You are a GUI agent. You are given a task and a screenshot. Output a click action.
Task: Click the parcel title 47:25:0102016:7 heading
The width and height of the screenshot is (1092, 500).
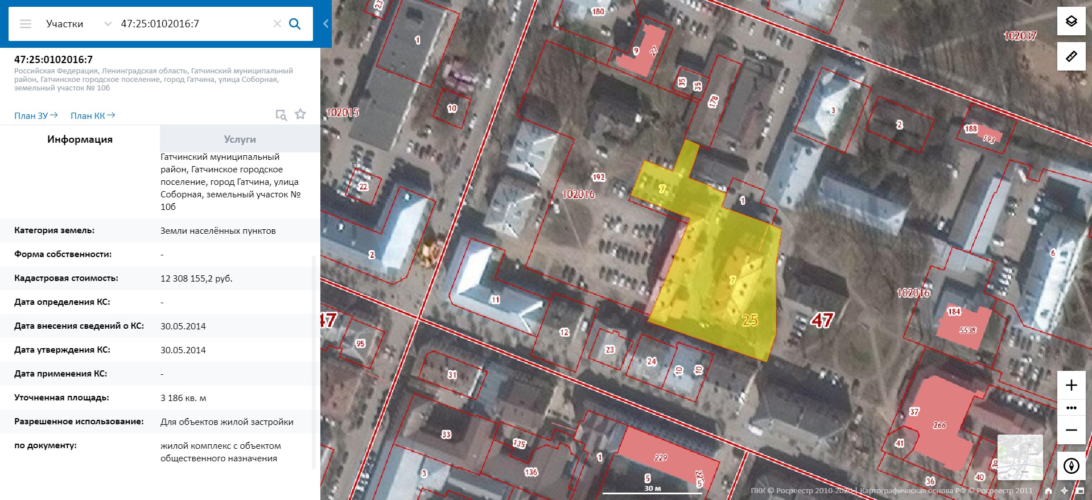53,60
